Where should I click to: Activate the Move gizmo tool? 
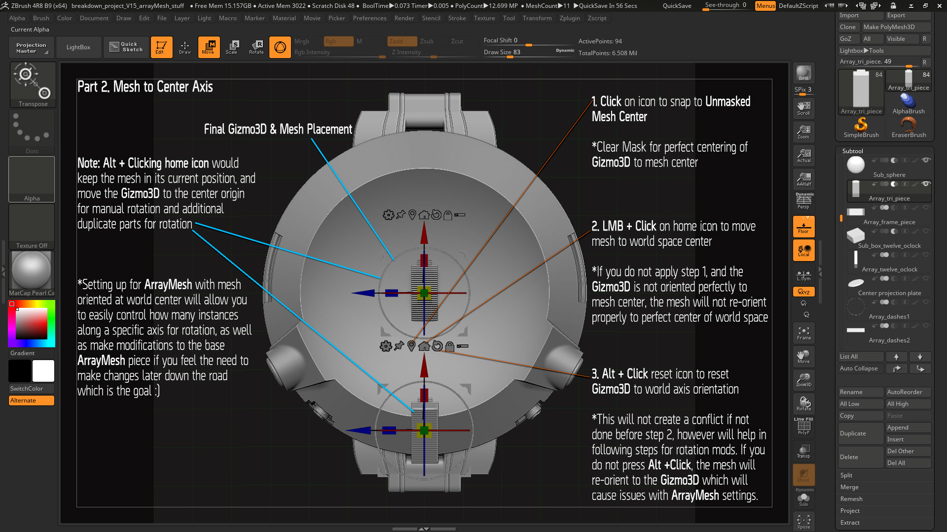(209, 47)
